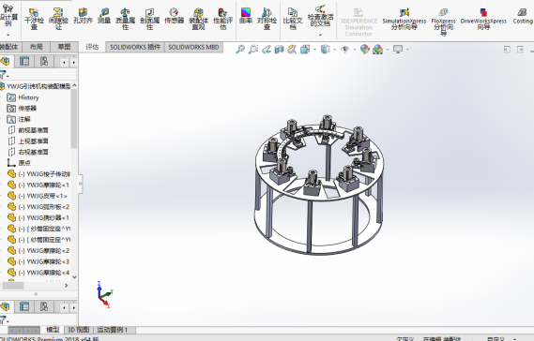Toggle the Section View icon
Image resolution: width=534 pixels, height=341 pixels.
click(x=280, y=50)
